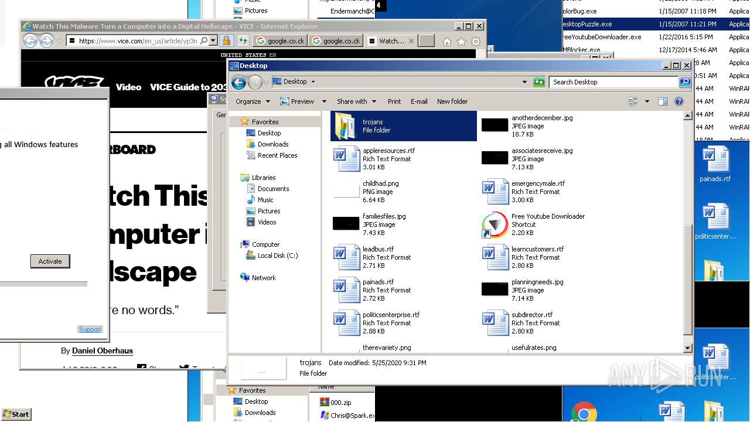Click the security lock icon in IE address bar

pyautogui.click(x=226, y=41)
